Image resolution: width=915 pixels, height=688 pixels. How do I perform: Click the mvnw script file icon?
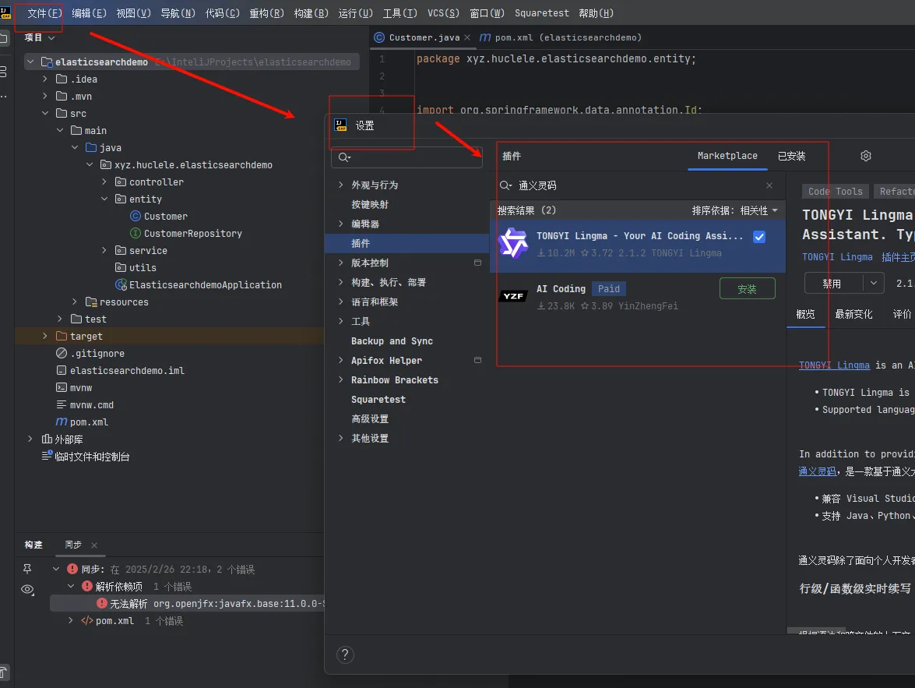(62, 387)
